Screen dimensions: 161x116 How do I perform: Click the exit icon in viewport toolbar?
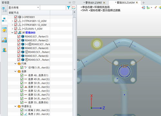pos(143,8)
